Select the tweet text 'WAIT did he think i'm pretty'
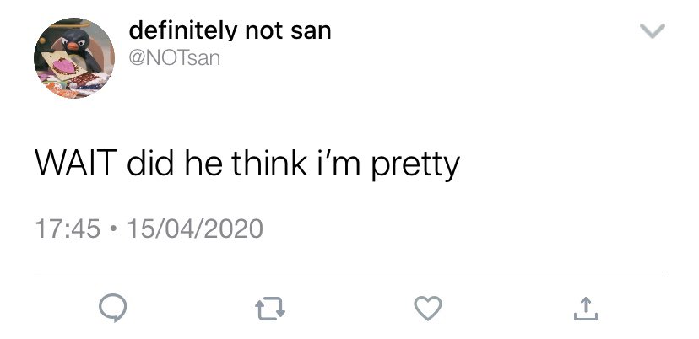The height and width of the screenshot is (339, 699). (247, 164)
